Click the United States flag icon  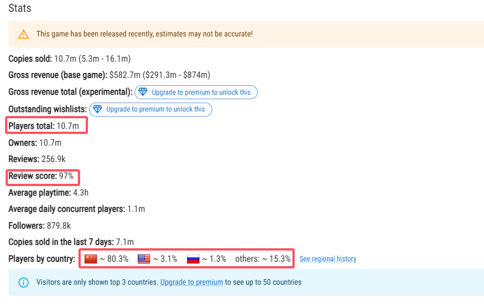pos(144,259)
